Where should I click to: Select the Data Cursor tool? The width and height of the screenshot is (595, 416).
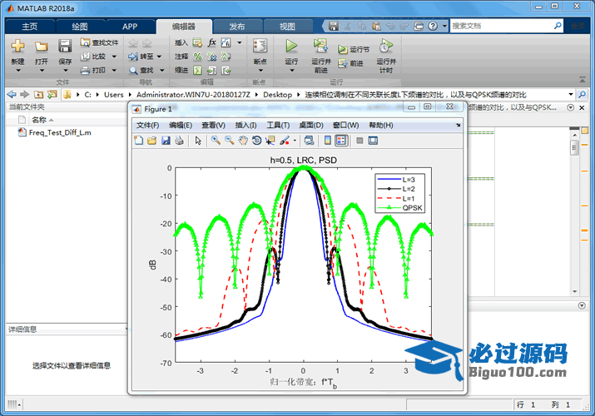[x=270, y=141]
